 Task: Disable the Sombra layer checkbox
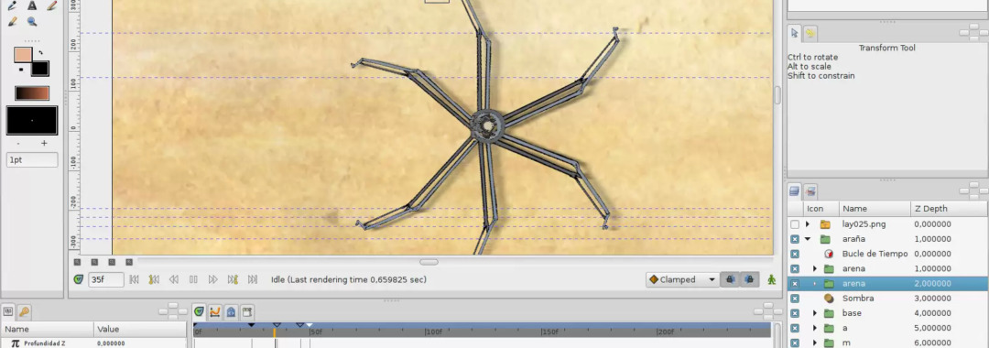click(x=795, y=299)
